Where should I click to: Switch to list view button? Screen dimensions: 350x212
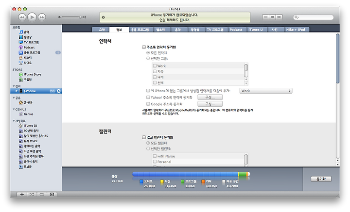265,17
